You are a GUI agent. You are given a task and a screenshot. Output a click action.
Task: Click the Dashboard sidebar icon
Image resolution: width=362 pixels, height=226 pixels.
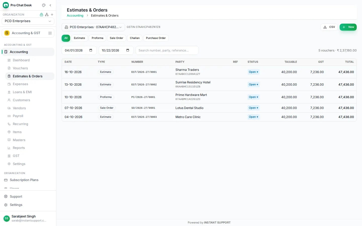pyautogui.click(x=9, y=60)
